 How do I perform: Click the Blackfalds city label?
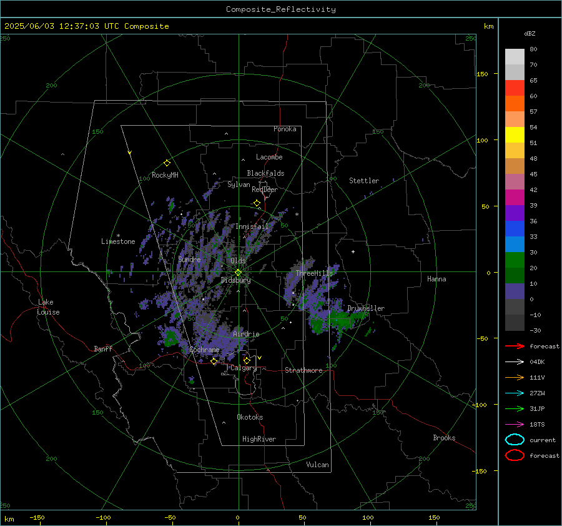click(x=265, y=173)
